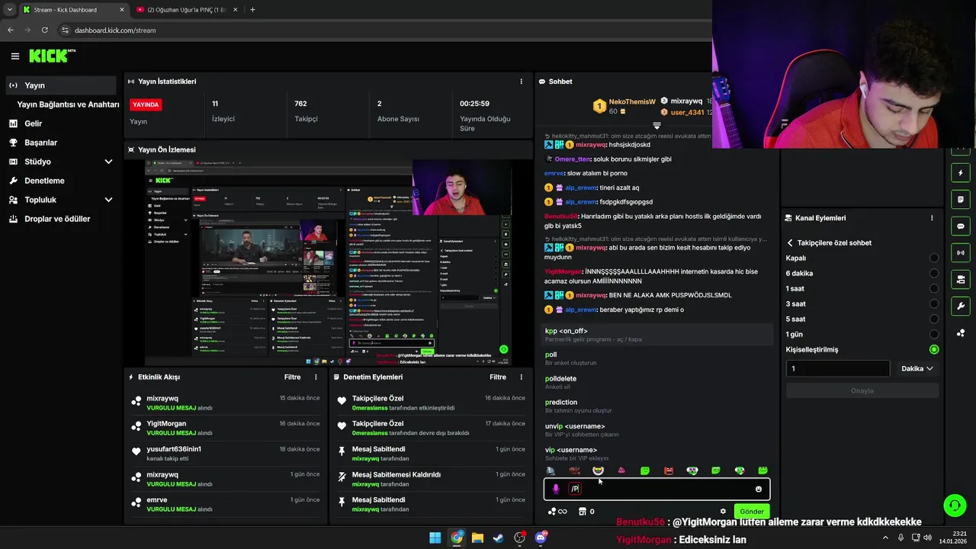Open Denetim Eylemleri three-dot options menu
This screenshot has height=549, width=976.
(x=522, y=377)
